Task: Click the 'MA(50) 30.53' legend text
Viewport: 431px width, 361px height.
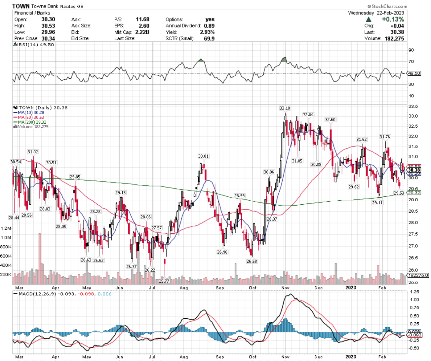Action: 31,117
